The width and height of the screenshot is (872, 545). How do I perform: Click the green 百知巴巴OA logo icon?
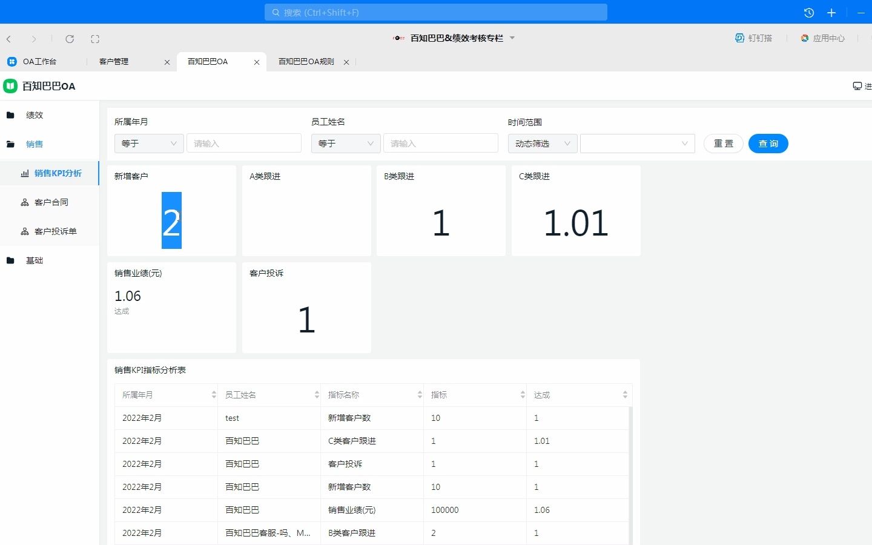[10, 86]
